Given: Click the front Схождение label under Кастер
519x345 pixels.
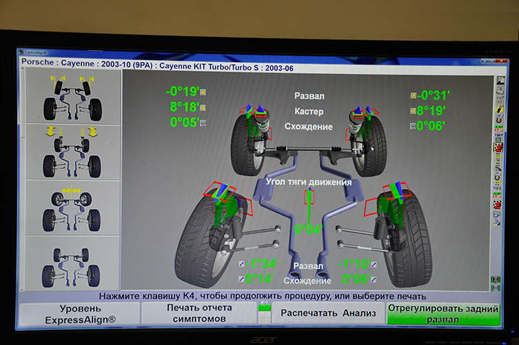Looking at the screenshot, I should [x=309, y=126].
